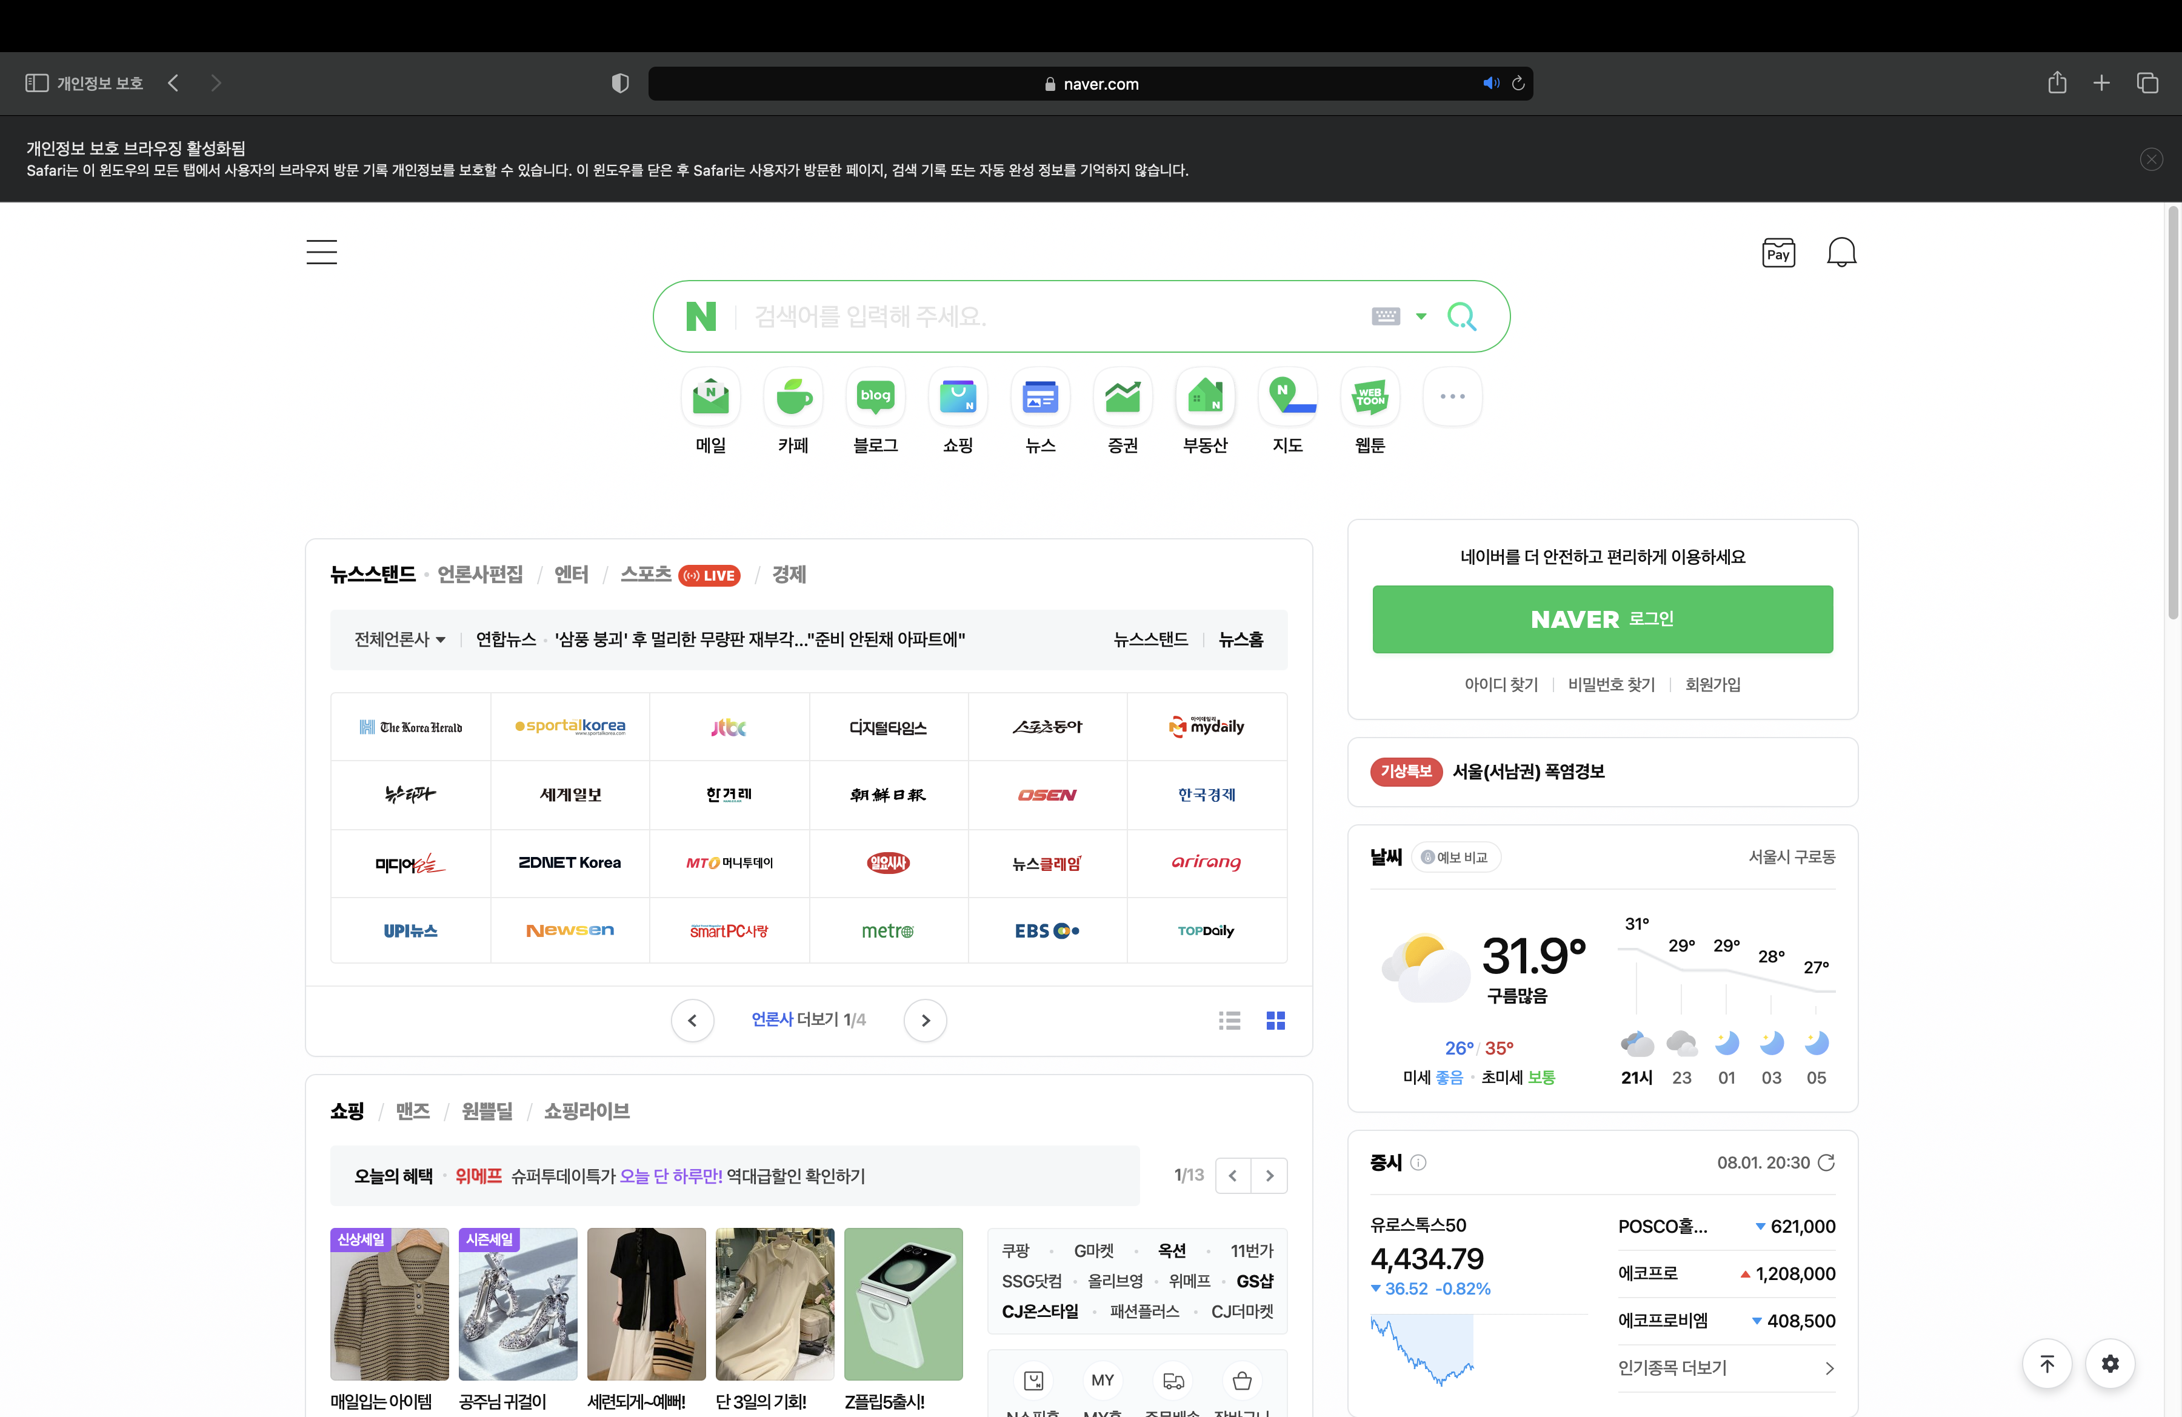Click the search input field
Screen dimensions: 2182x1417
[1054, 316]
